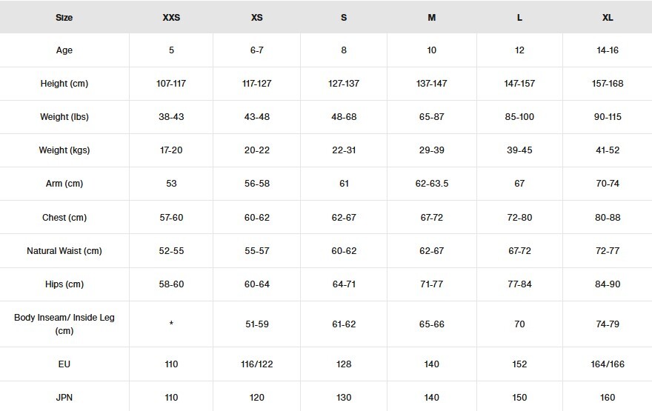Click the 137-147 height cell
The image size is (652, 411).
[432, 84]
